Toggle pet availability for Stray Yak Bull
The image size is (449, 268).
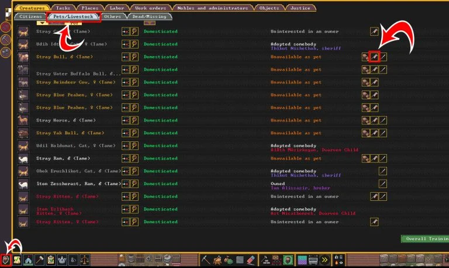click(365, 133)
